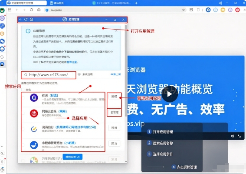Click the split-screen toolbar icon

point(191,10)
